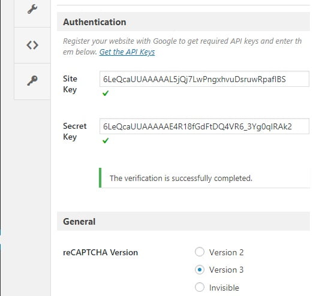Click the Version 2 label text
Viewport: 316px width, 296px height.
point(226,252)
